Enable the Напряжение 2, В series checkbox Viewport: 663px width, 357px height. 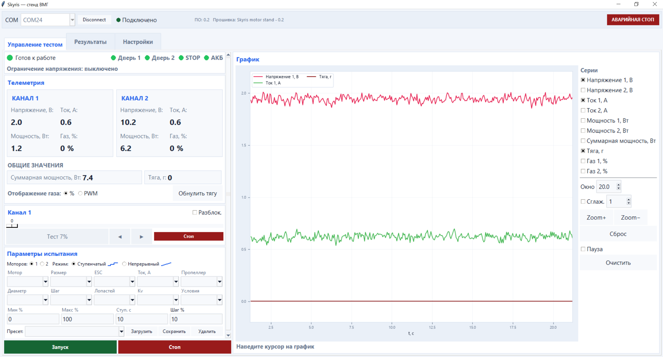coord(583,90)
